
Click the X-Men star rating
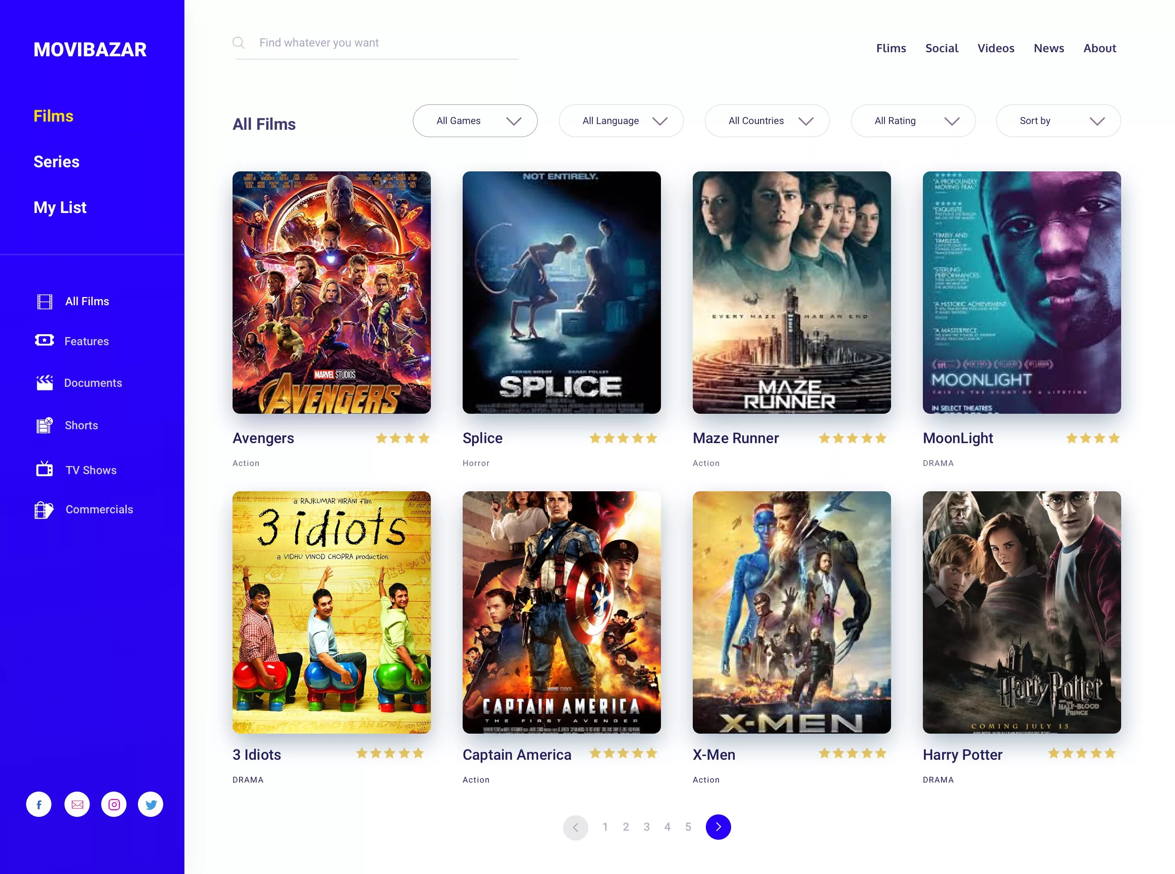852,753
